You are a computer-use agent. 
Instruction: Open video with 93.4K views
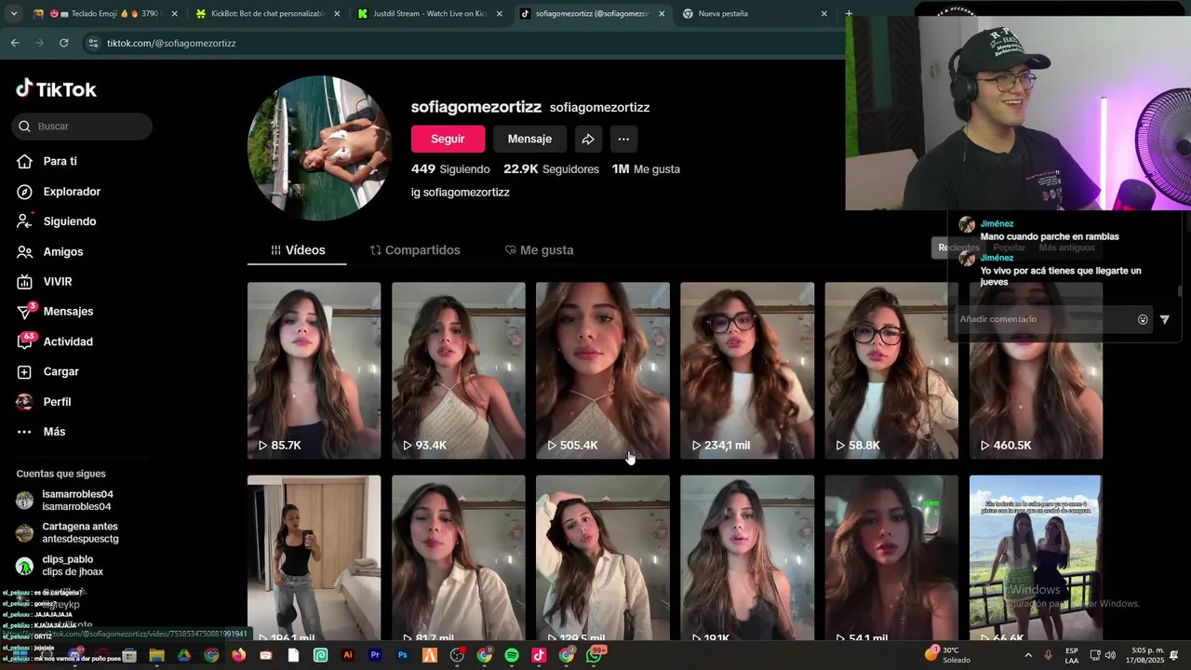click(458, 370)
